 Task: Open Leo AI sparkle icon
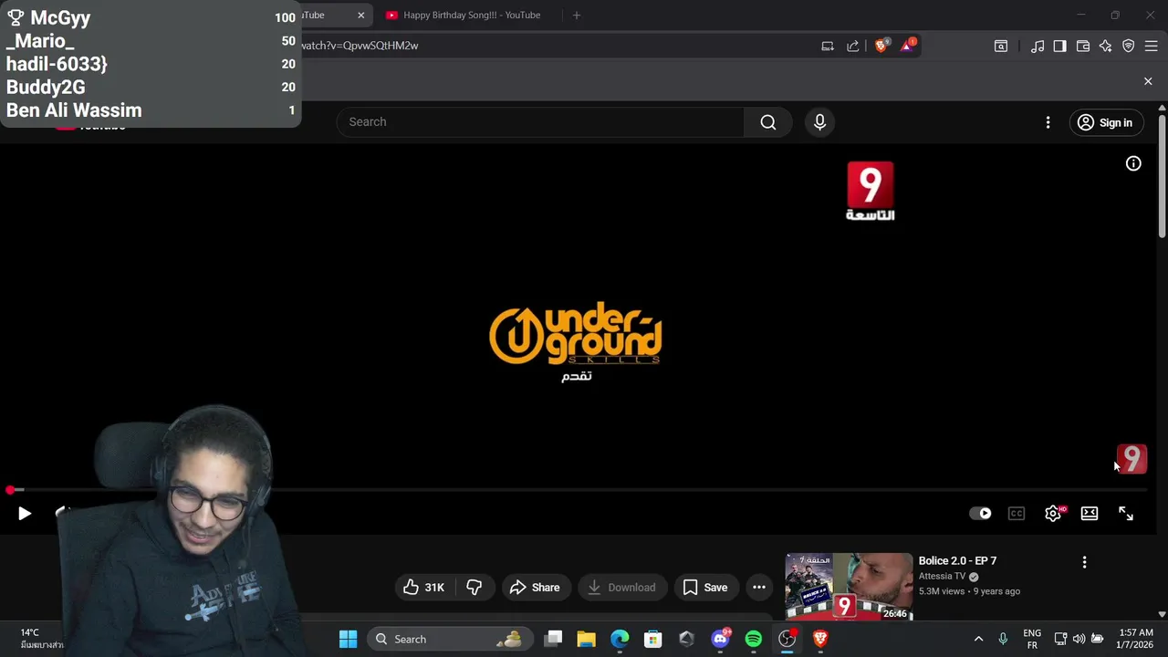coord(1105,46)
